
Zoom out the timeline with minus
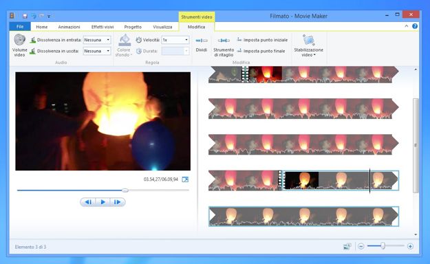click(361, 246)
